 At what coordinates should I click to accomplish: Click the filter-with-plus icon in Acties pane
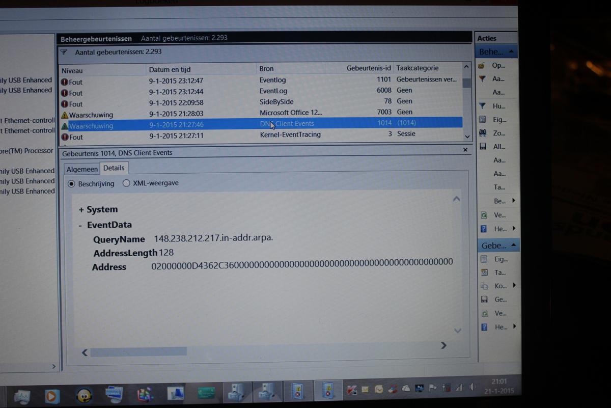pos(482,79)
